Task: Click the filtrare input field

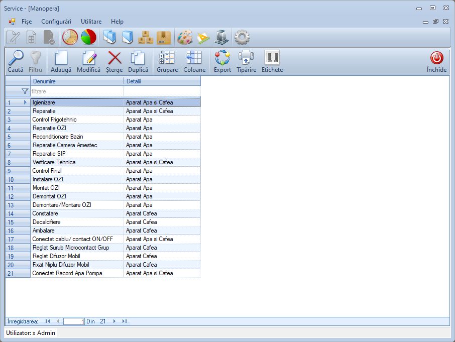Action: coord(75,91)
